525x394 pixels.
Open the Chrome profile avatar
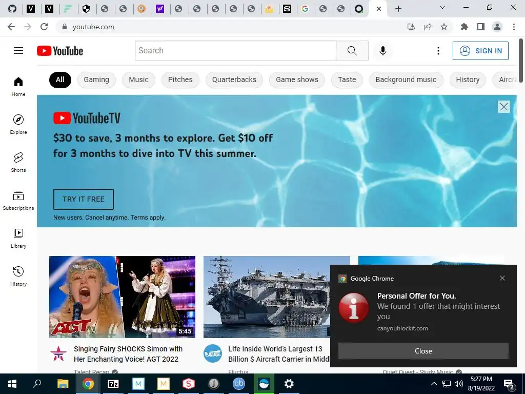coord(497,27)
